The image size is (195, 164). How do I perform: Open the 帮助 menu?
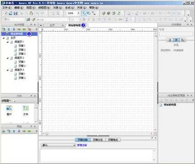coord(94,8)
